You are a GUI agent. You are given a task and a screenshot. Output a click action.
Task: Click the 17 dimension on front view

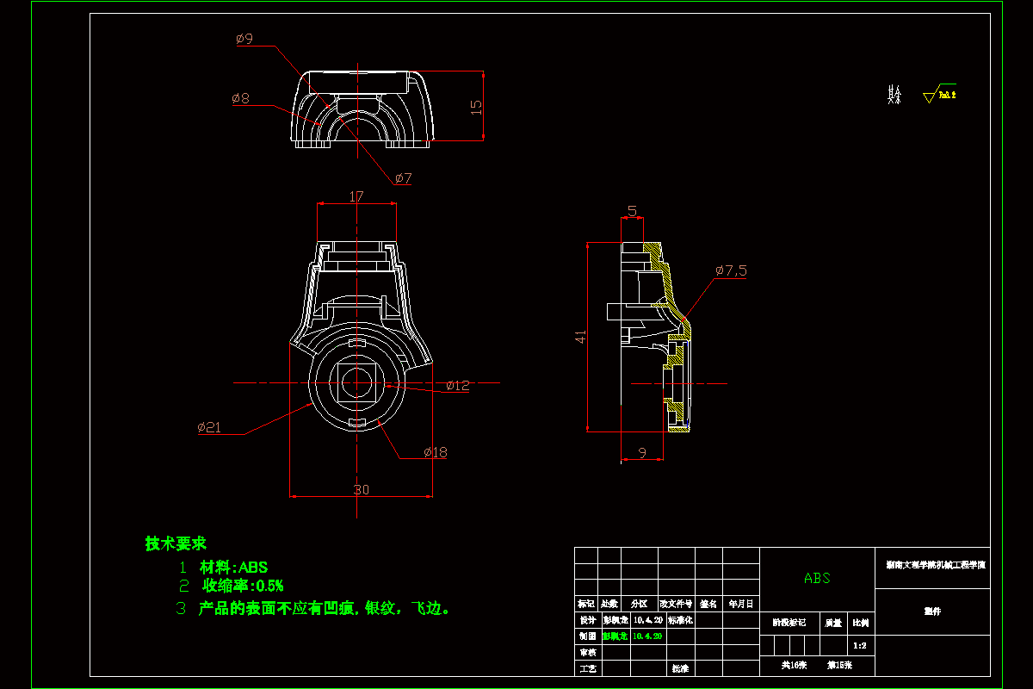(x=356, y=196)
